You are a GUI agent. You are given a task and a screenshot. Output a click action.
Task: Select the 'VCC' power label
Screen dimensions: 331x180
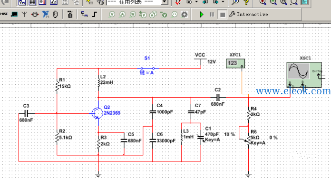200,55
